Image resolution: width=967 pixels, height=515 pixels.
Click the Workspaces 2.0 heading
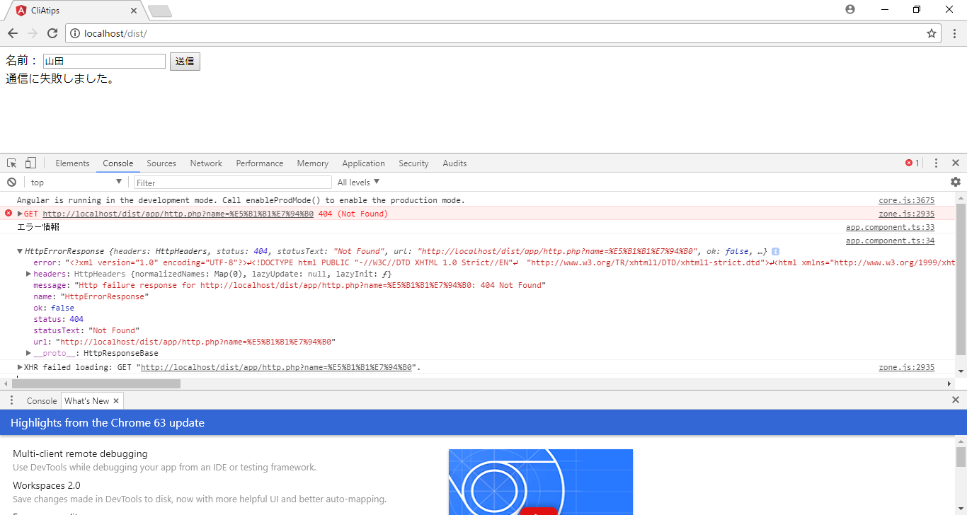tap(47, 485)
